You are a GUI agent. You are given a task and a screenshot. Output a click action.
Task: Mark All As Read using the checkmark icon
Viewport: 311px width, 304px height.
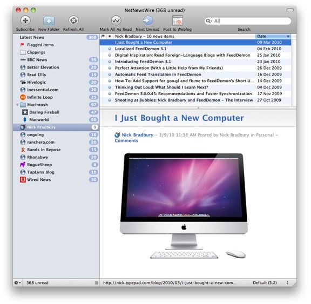point(116,21)
